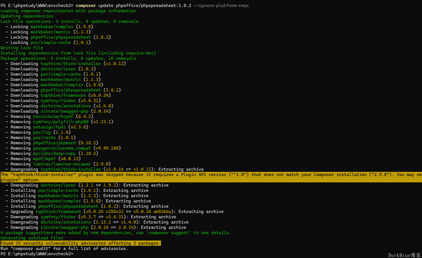Viewport: 422px width, 258px height.
Task: Select the 'Found 33 security vulnerability advisories' line
Action: click(x=81, y=243)
